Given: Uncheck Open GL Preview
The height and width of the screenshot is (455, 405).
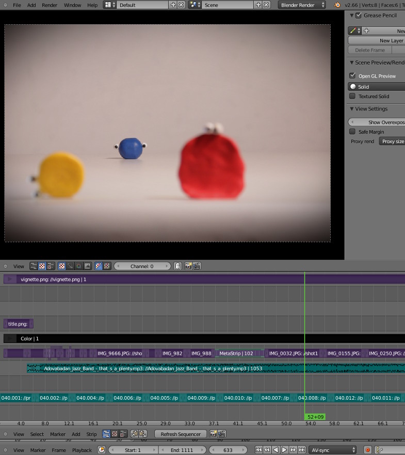Looking at the screenshot, I should [x=352, y=76].
